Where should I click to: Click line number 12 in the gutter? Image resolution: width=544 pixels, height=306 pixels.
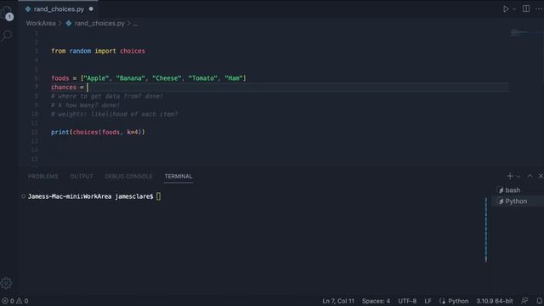point(34,133)
